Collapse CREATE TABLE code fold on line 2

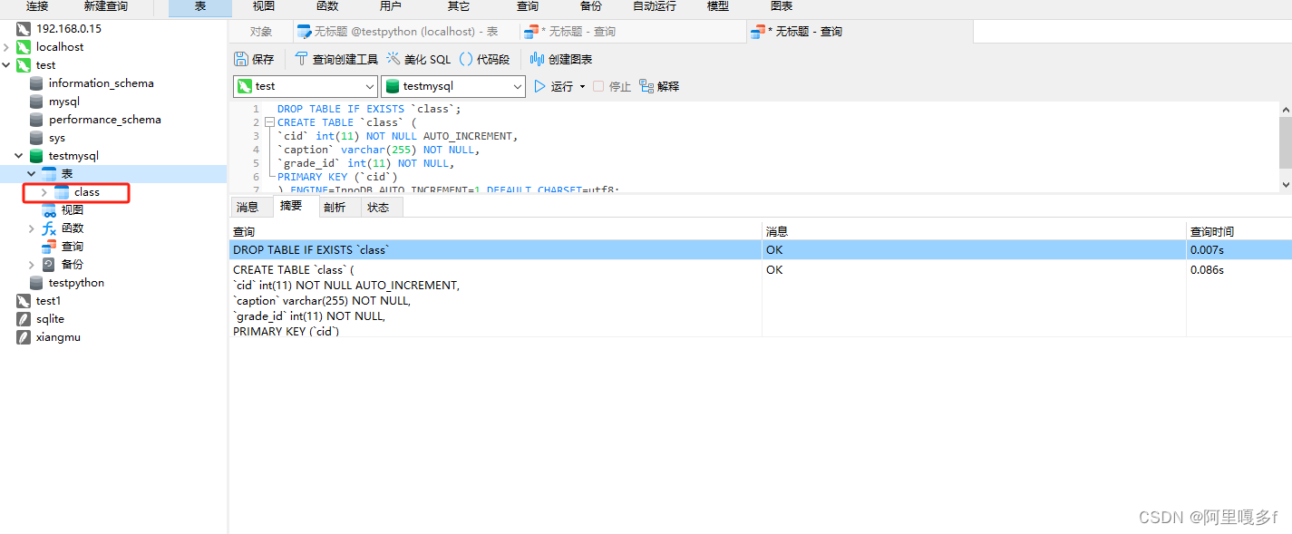pos(269,122)
